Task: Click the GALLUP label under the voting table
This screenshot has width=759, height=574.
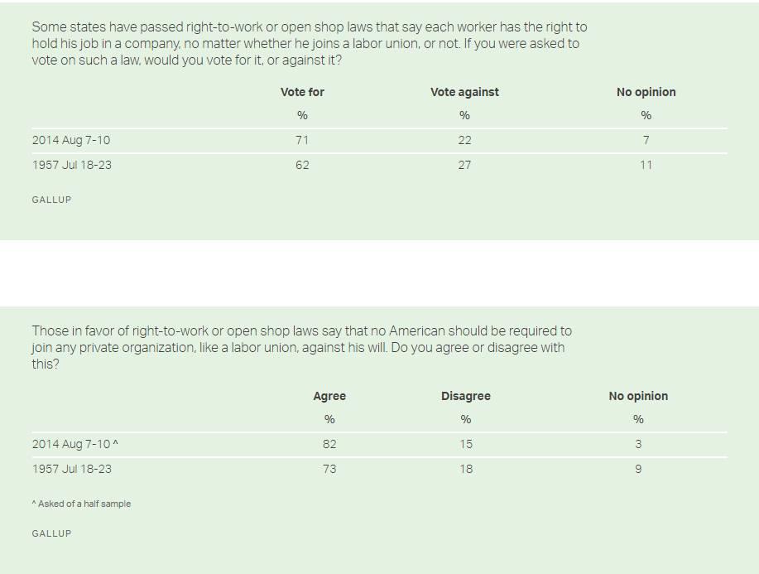Action: pos(51,200)
